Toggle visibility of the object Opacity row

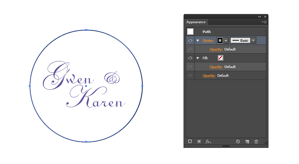(190, 75)
